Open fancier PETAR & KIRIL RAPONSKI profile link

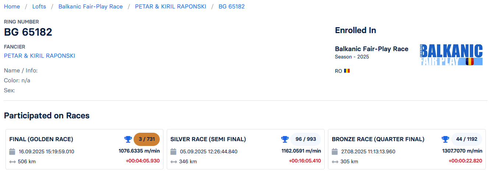(x=39, y=56)
